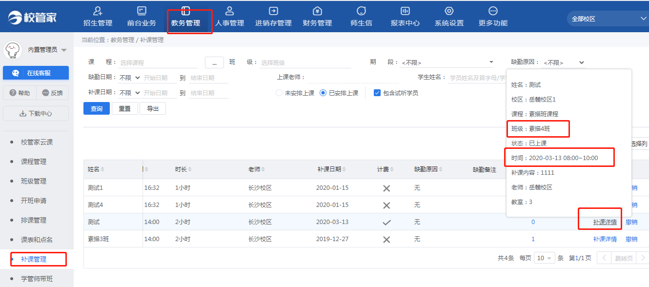Sort by the 计费 column header

tap(386, 169)
